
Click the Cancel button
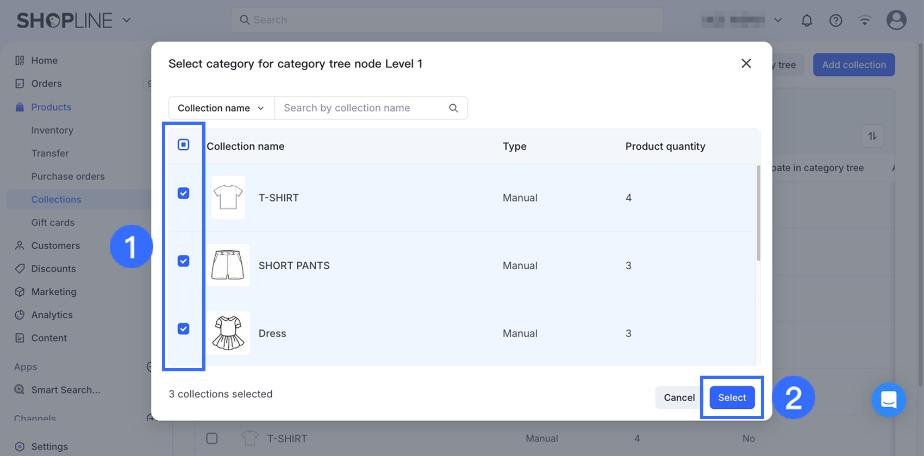pos(679,397)
